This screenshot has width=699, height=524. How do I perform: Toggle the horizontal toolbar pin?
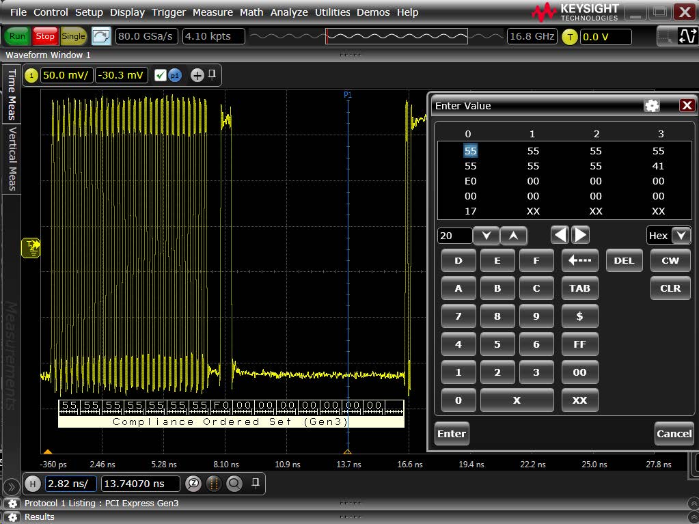[256, 483]
